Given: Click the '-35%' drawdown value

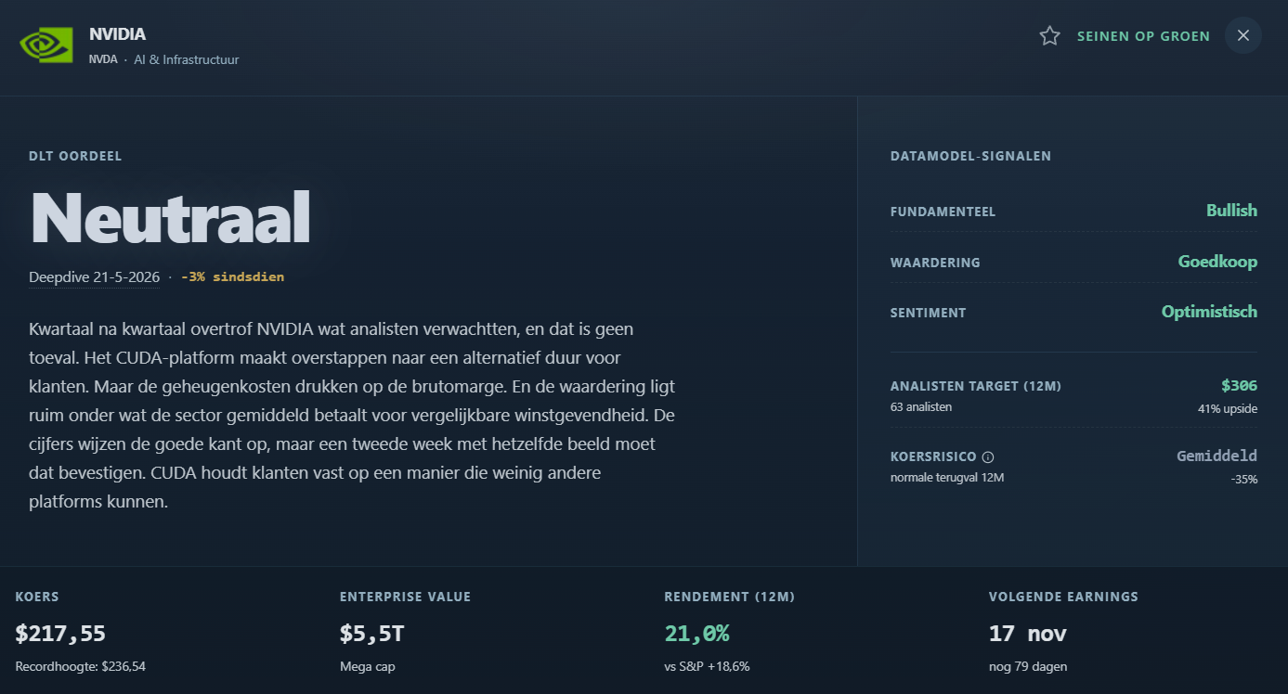Looking at the screenshot, I should 1244,480.
